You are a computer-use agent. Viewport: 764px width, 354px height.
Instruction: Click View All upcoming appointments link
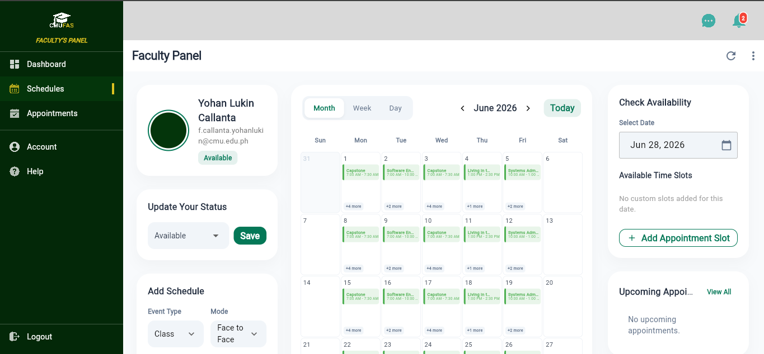coord(719,292)
